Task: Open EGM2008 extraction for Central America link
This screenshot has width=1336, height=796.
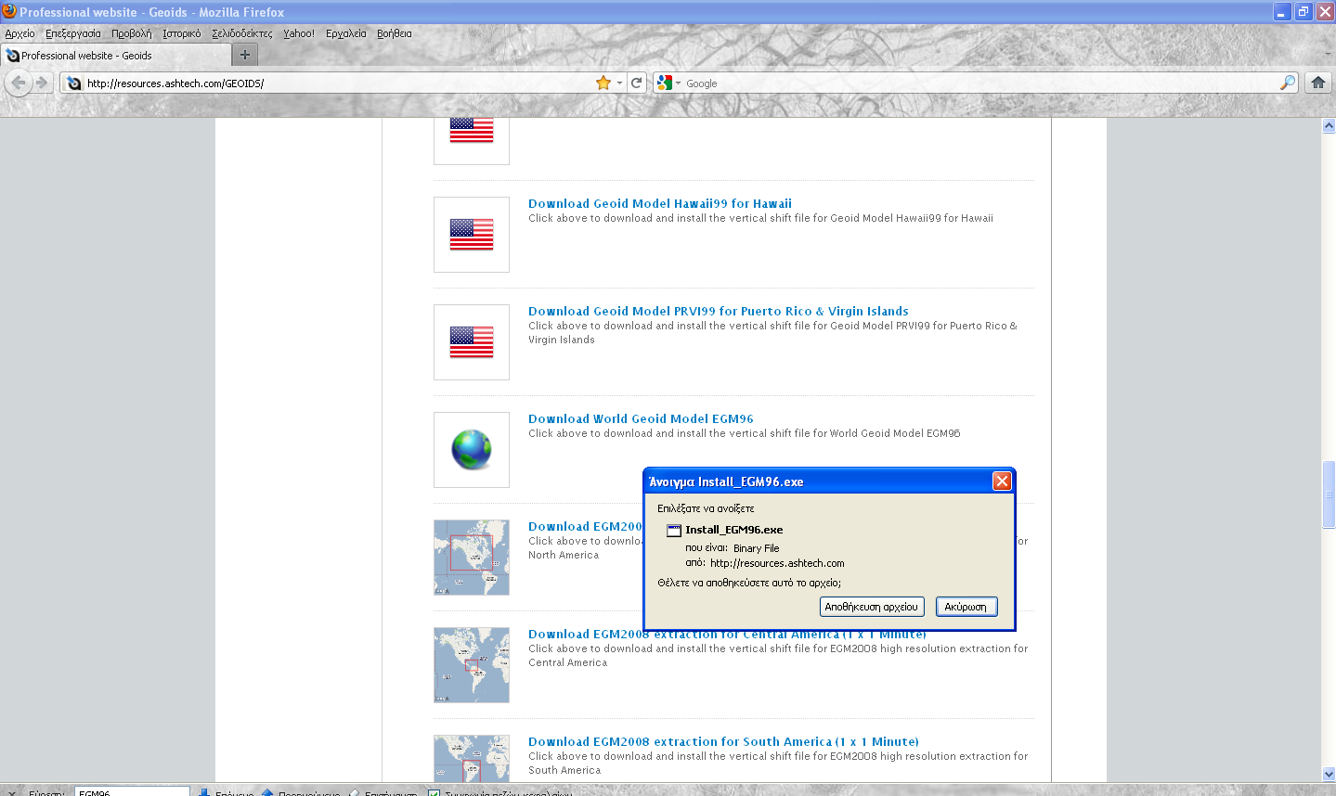Action: [x=727, y=634]
